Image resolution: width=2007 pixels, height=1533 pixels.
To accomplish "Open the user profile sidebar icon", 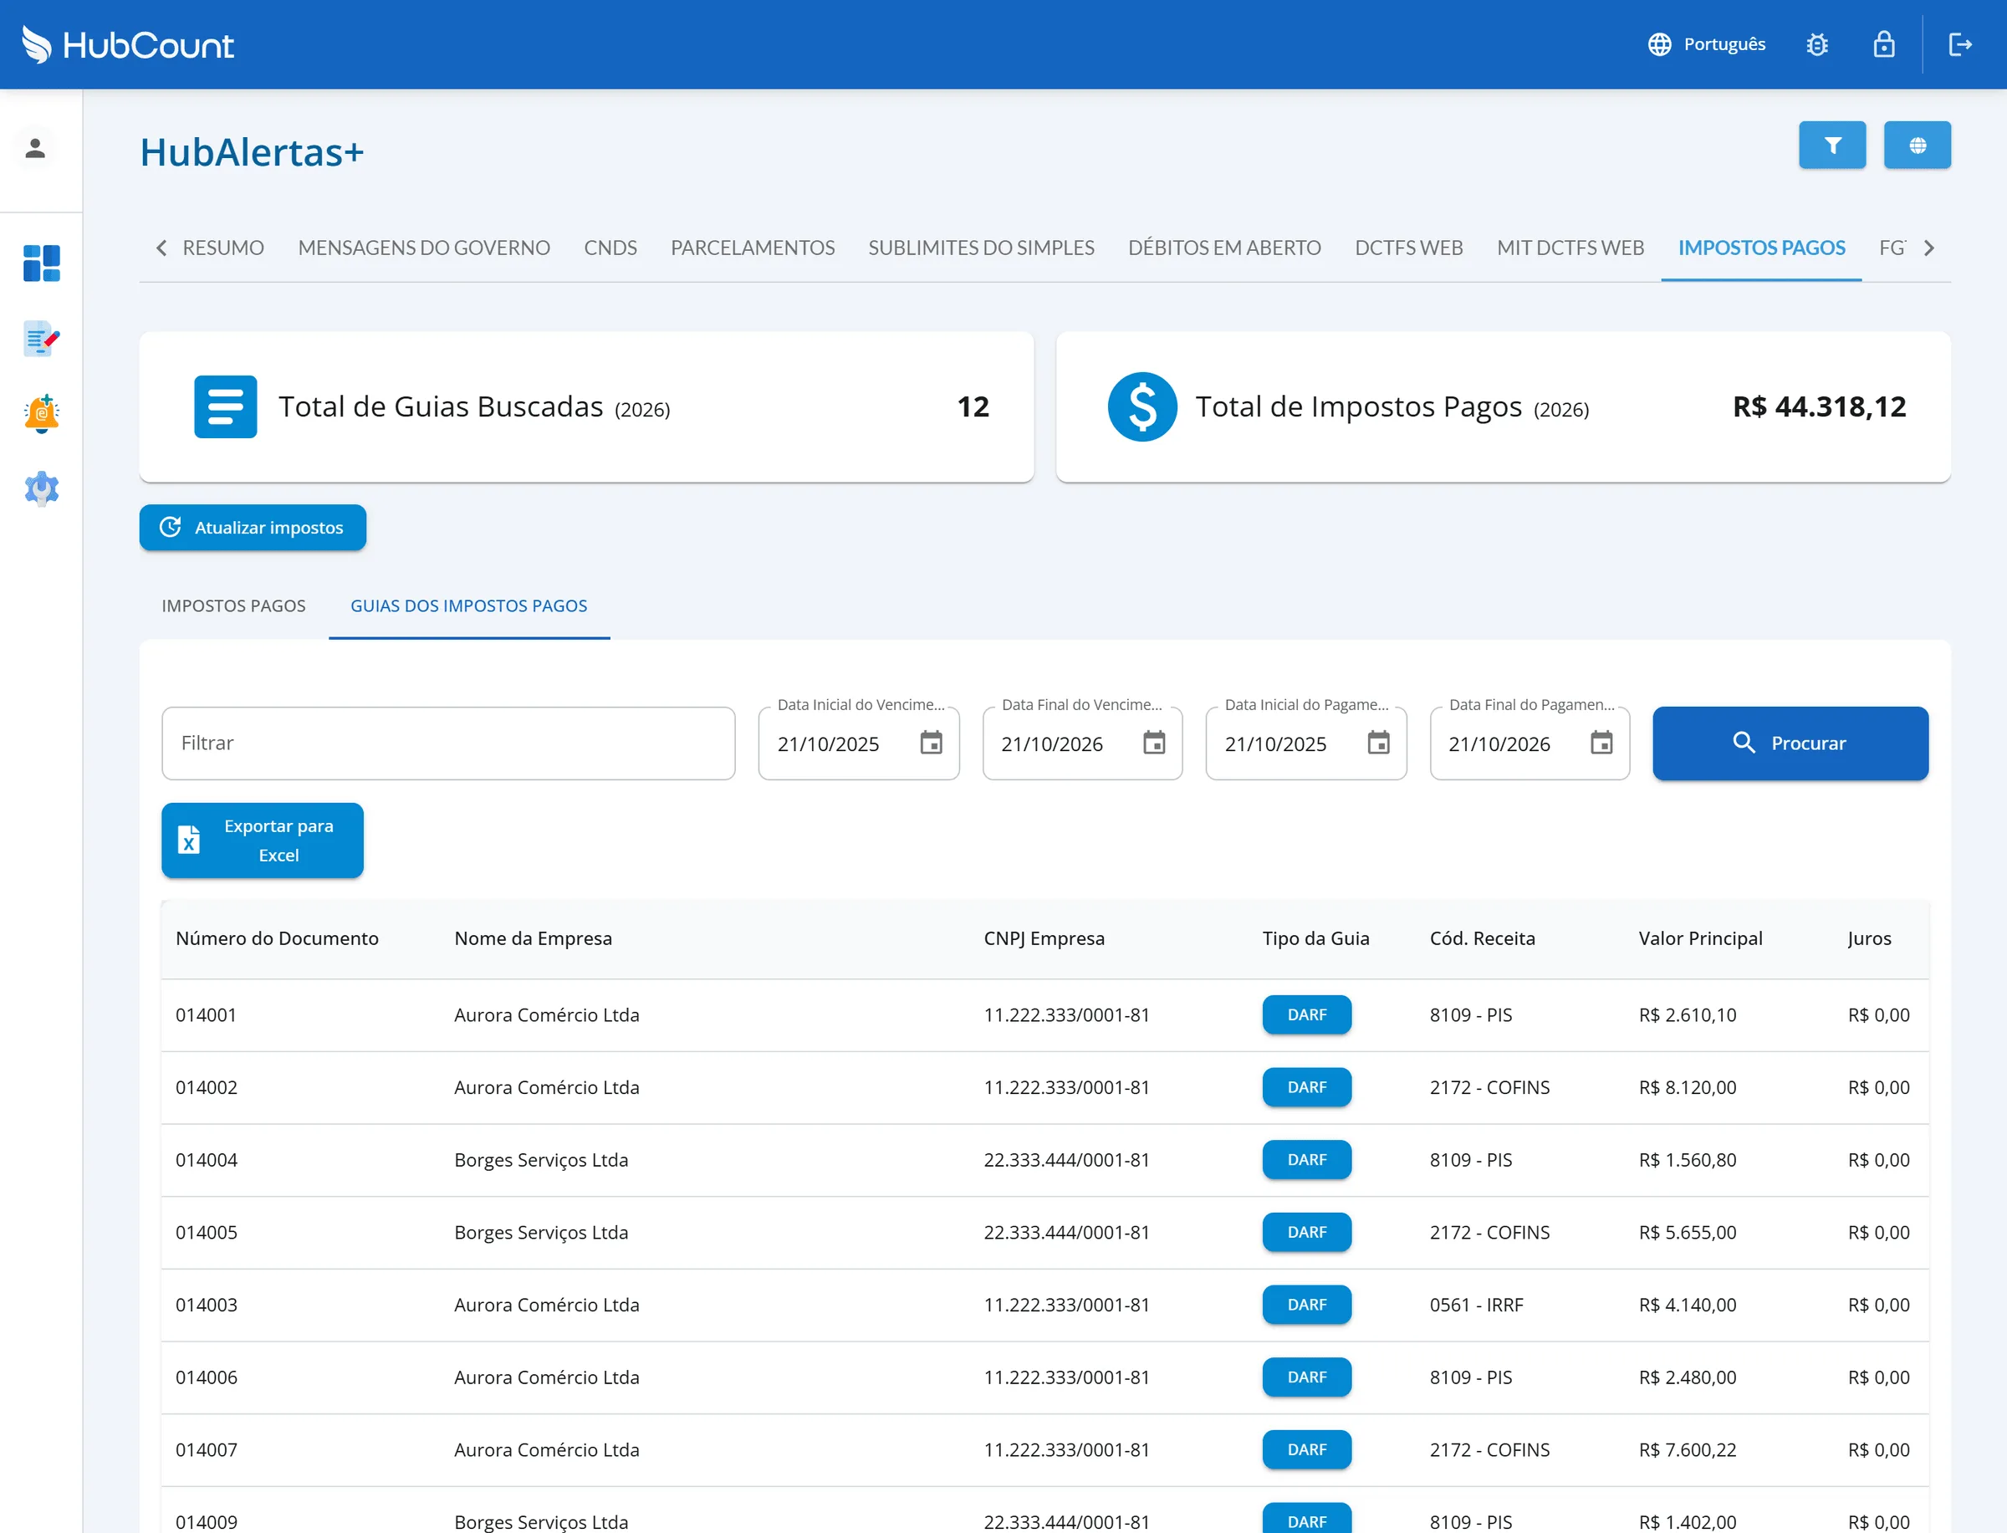I will tap(36, 148).
